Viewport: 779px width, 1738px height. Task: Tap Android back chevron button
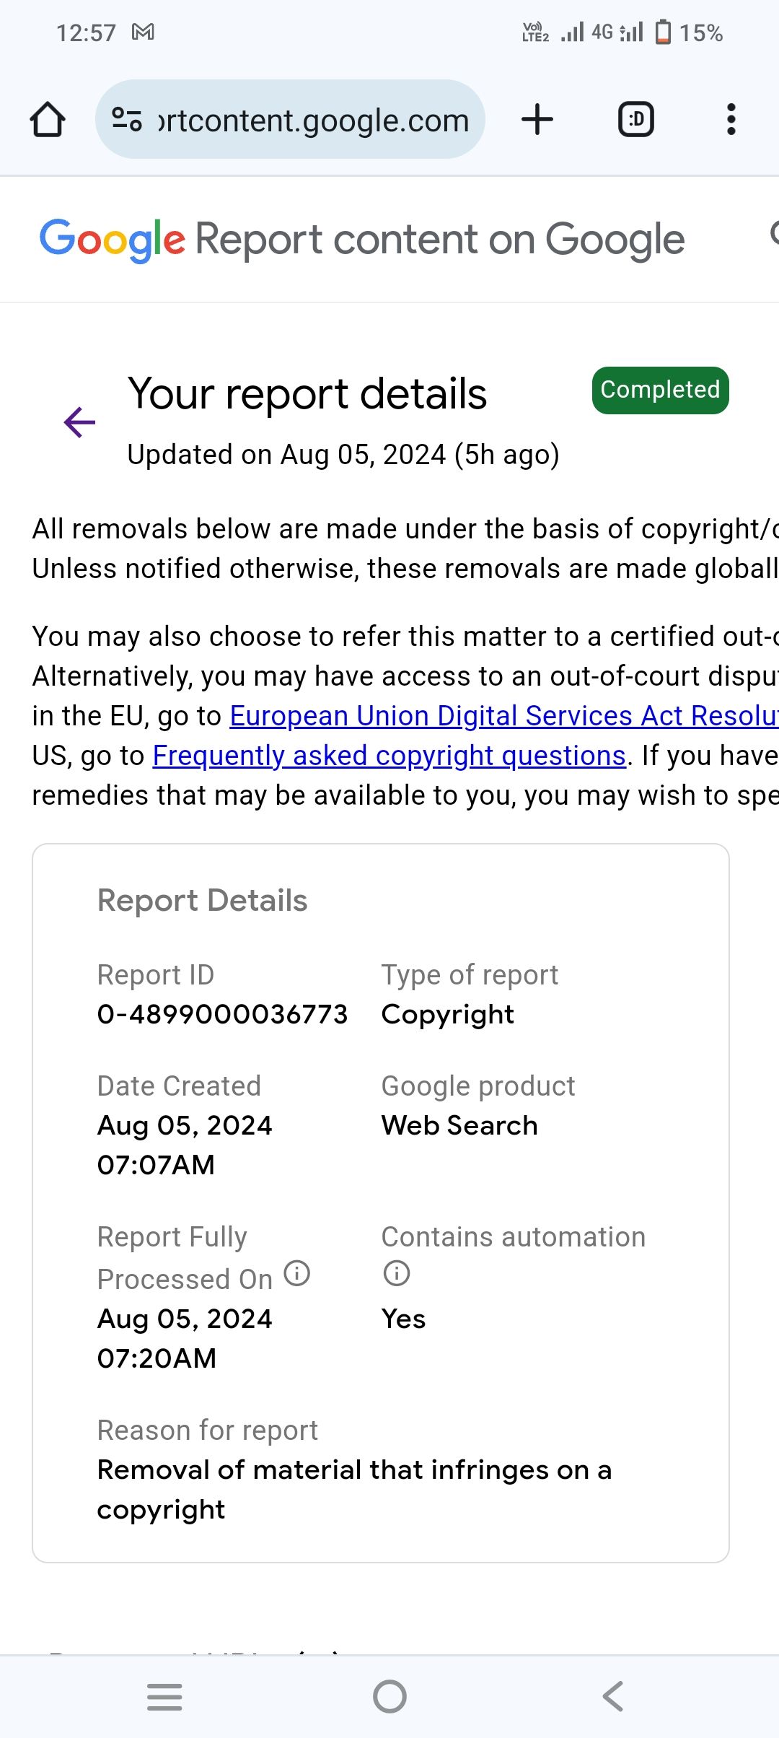[613, 1696]
